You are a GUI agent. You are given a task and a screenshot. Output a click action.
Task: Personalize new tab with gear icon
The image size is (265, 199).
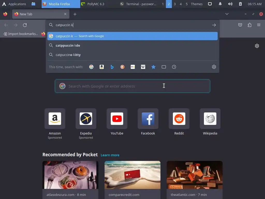coord(257,46)
